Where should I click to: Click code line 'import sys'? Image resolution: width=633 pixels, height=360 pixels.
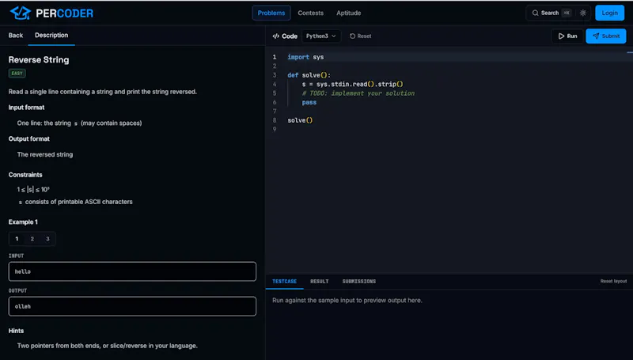point(305,57)
